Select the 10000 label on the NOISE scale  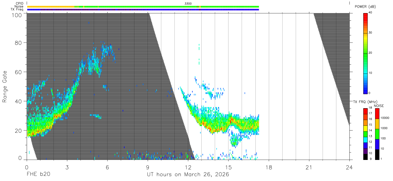click(385, 118)
